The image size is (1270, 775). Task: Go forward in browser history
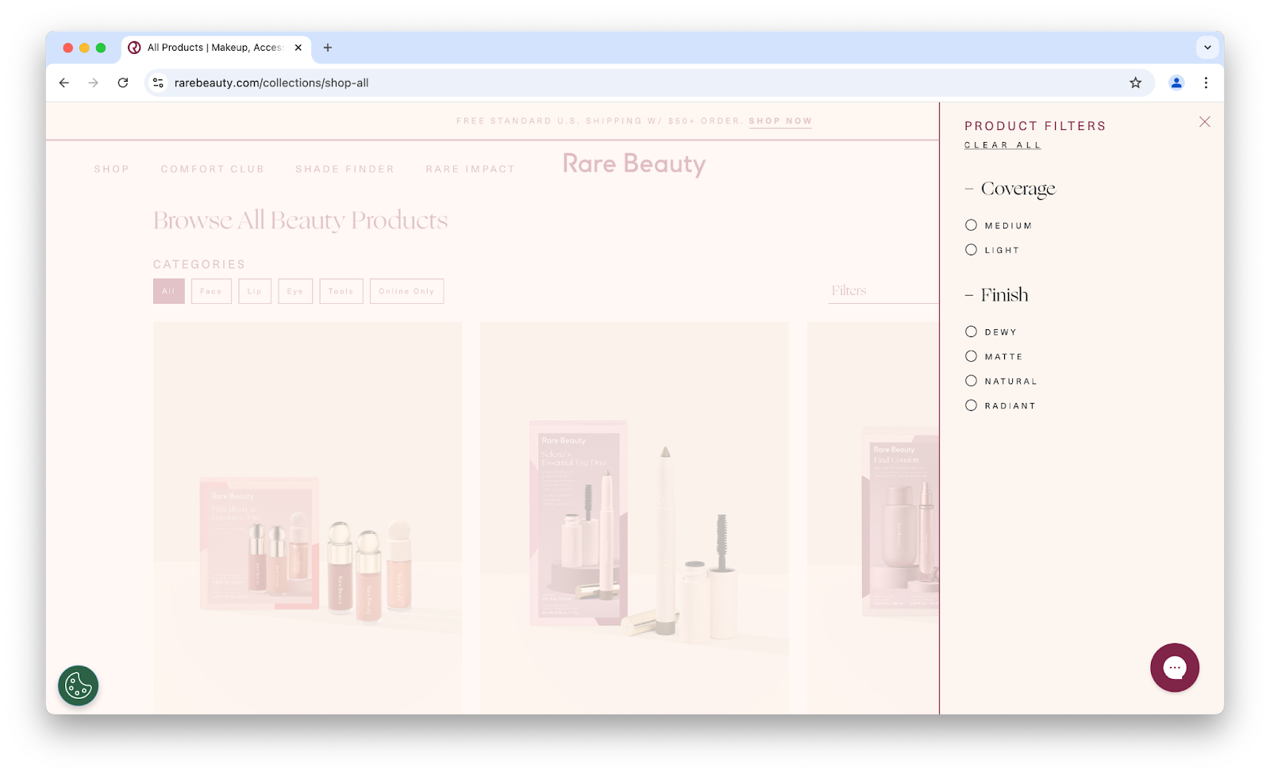(x=94, y=82)
